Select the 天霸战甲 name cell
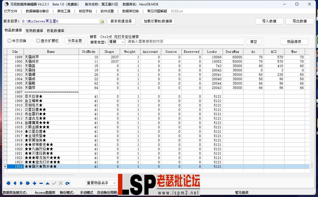This screenshot has height=197, width=318. 51,57
